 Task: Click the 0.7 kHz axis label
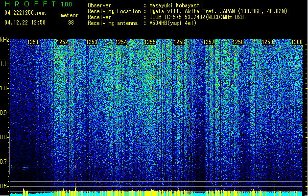click(4, 162)
